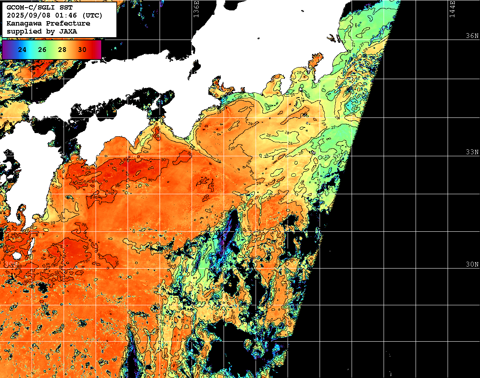Click the '144E' longitude label
The image size is (480, 378).
[x=452, y=9]
